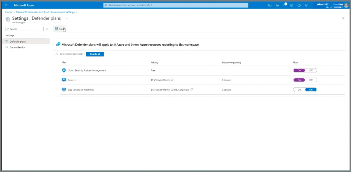Select Data collection in settings menu

click(x=25, y=47)
